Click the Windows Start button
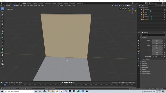 (2, 91)
